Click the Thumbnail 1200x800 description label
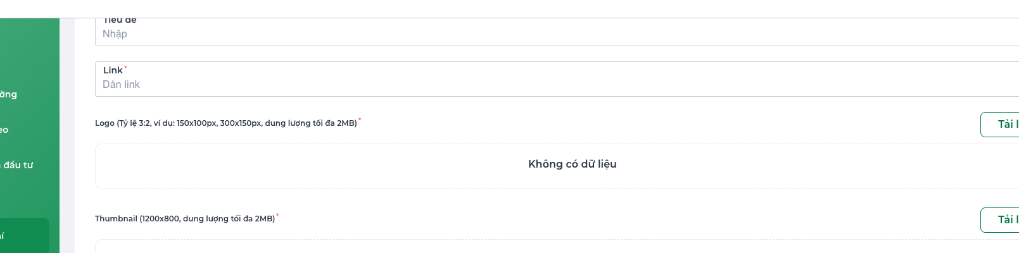The width and height of the screenshot is (1019, 253). (185, 219)
